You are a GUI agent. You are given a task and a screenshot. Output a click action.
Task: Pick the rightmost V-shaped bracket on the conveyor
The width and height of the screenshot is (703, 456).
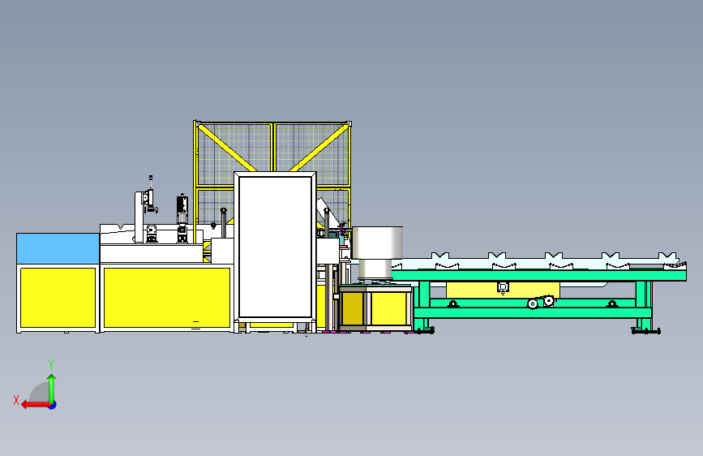click(x=667, y=256)
